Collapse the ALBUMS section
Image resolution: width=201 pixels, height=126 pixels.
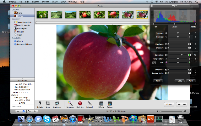coord(13,38)
